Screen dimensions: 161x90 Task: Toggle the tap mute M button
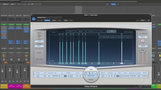point(139,76)
